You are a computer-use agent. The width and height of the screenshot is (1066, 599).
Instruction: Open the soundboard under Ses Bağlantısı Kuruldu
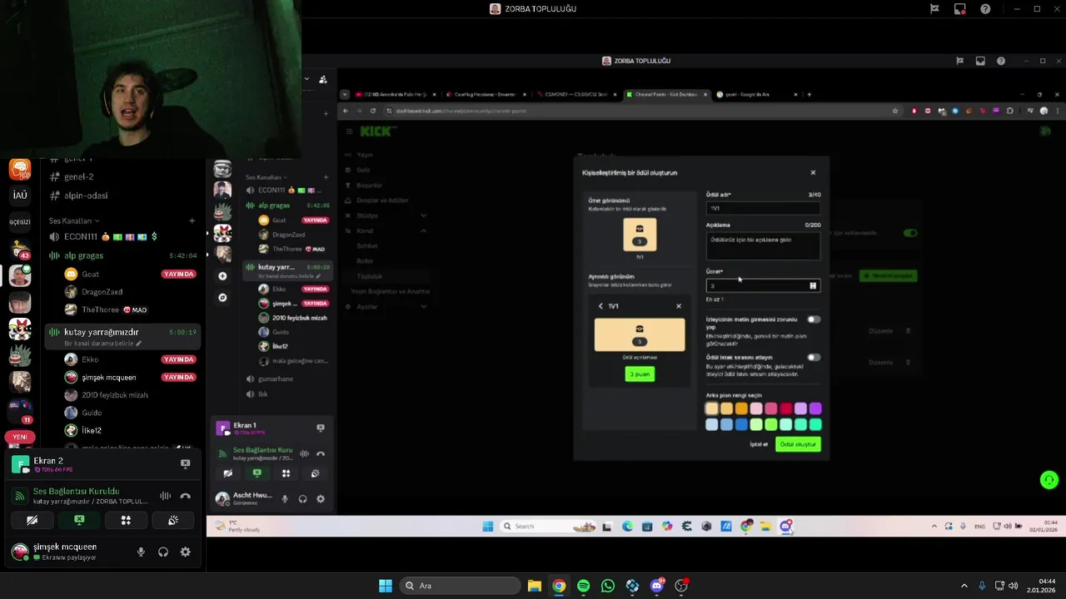173,520
